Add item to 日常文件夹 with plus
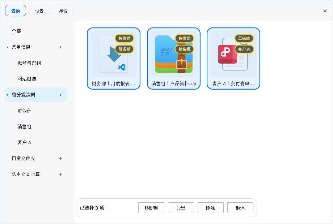The height and width of the screenshot is (224, 333). point(60,158)
